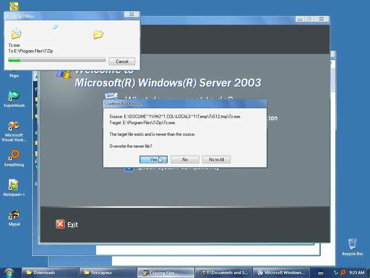Open the Windows Start orb
Image resolution: width=370 pixels, height=278 pixels.
click(9, 273)
